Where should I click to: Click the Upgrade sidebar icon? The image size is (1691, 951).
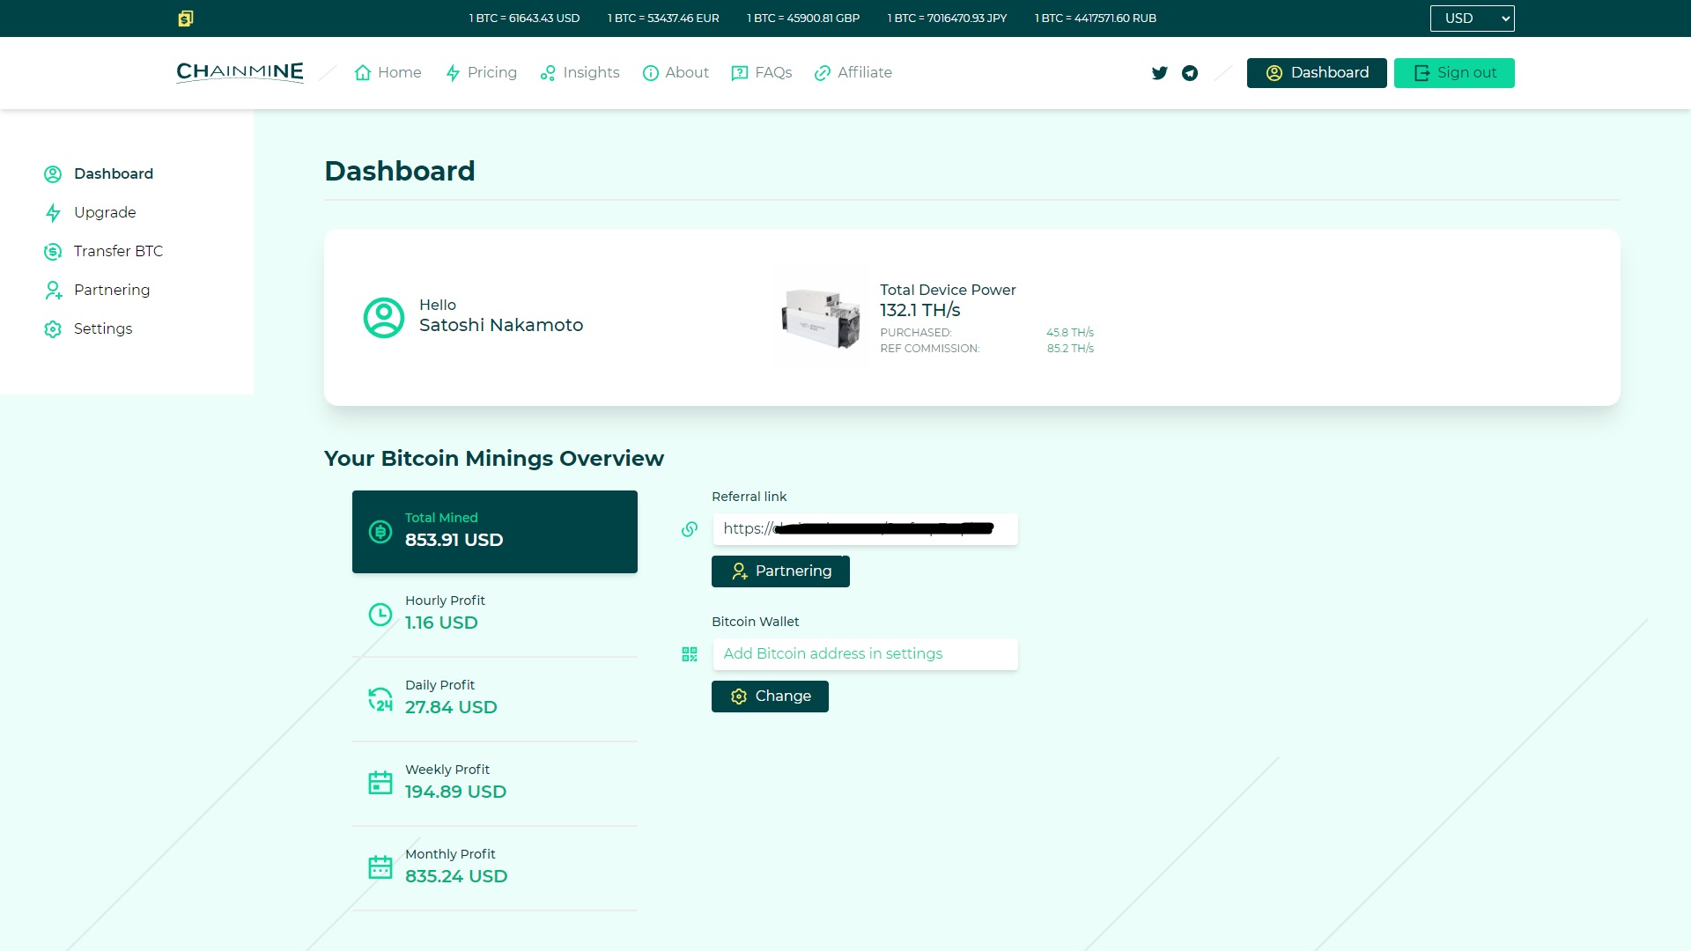pyautogui.click(x=54, y=212)
